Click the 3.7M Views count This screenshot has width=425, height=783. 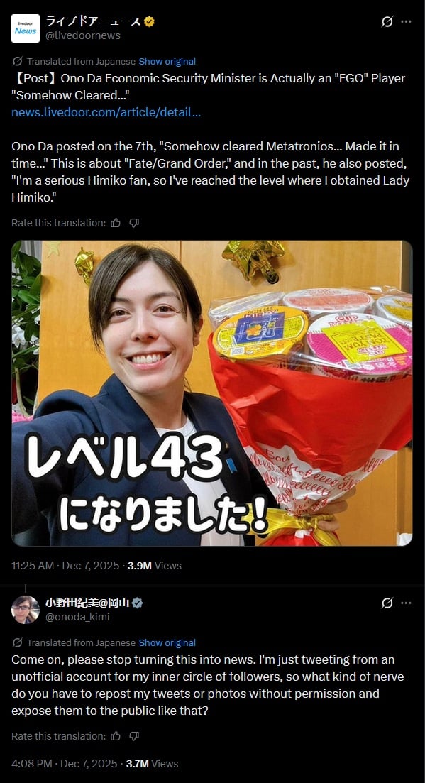coord(152,764)
